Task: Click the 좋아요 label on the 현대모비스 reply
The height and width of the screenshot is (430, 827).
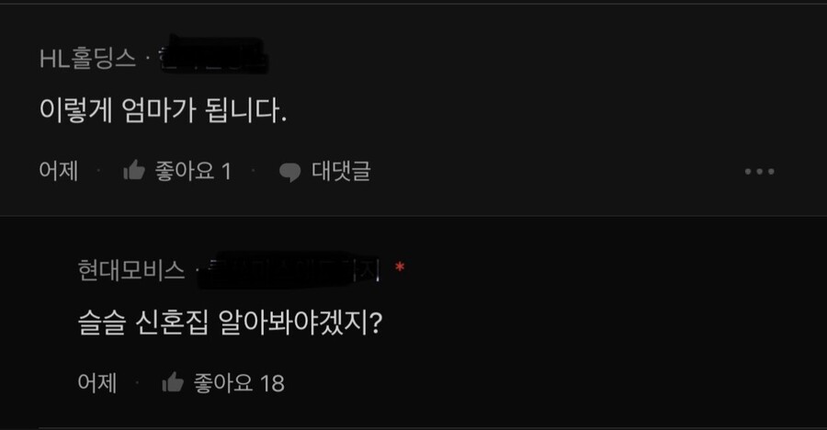Action: (x=223, y=383)
